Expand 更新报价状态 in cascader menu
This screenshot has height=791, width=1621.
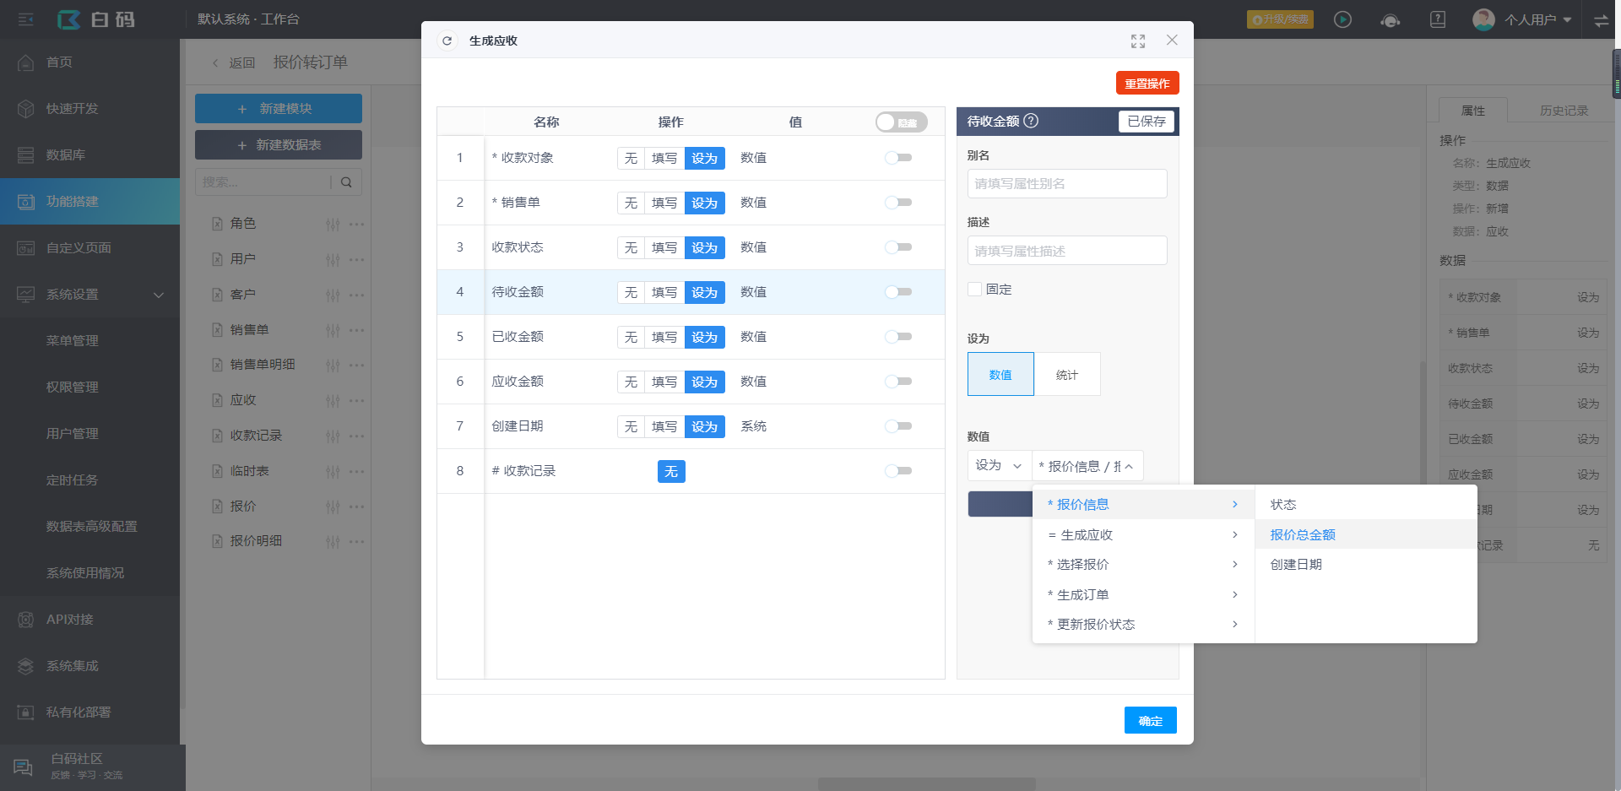pos(1143,625)
